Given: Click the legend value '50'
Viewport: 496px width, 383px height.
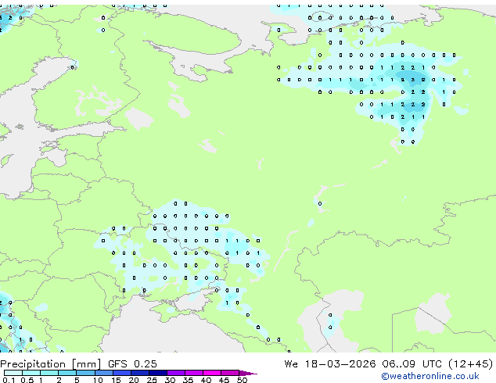Looking at the screenshot, I should tap(242, 380).
